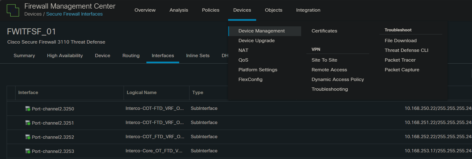This screenshot has width=472, height=159.
Task: Select the Interfaces tab
Action: click(163, 55)
